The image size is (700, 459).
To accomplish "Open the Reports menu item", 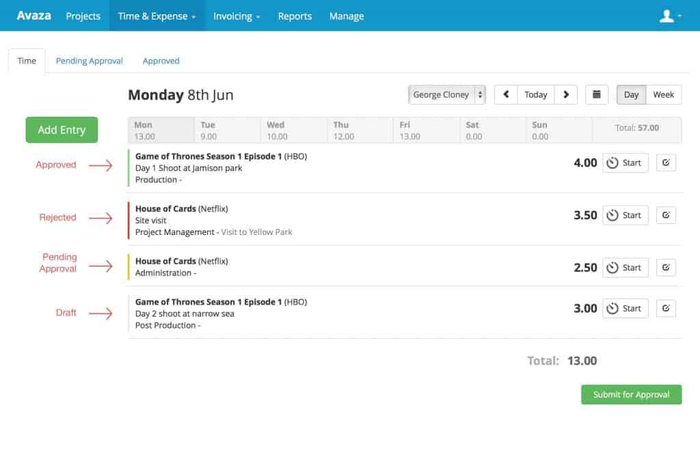I will [x=295, y=16].
